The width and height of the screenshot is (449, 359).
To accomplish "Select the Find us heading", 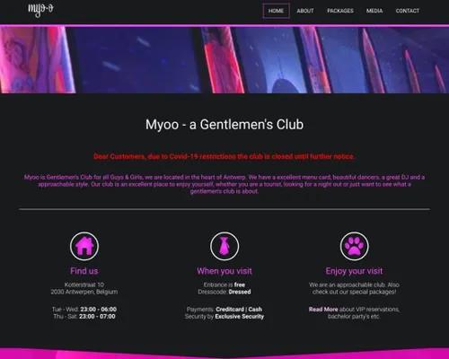I will coord(84,271).
